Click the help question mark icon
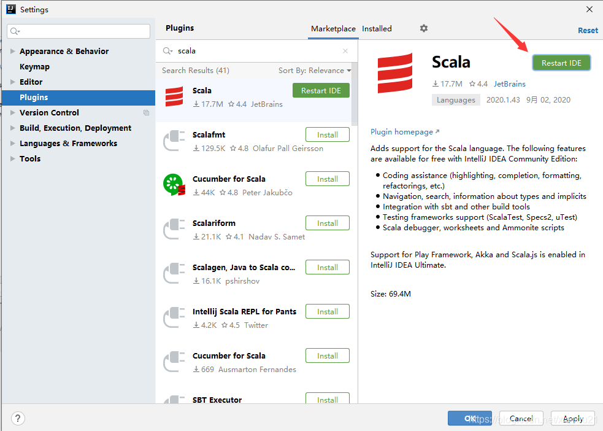 [18, 418]
